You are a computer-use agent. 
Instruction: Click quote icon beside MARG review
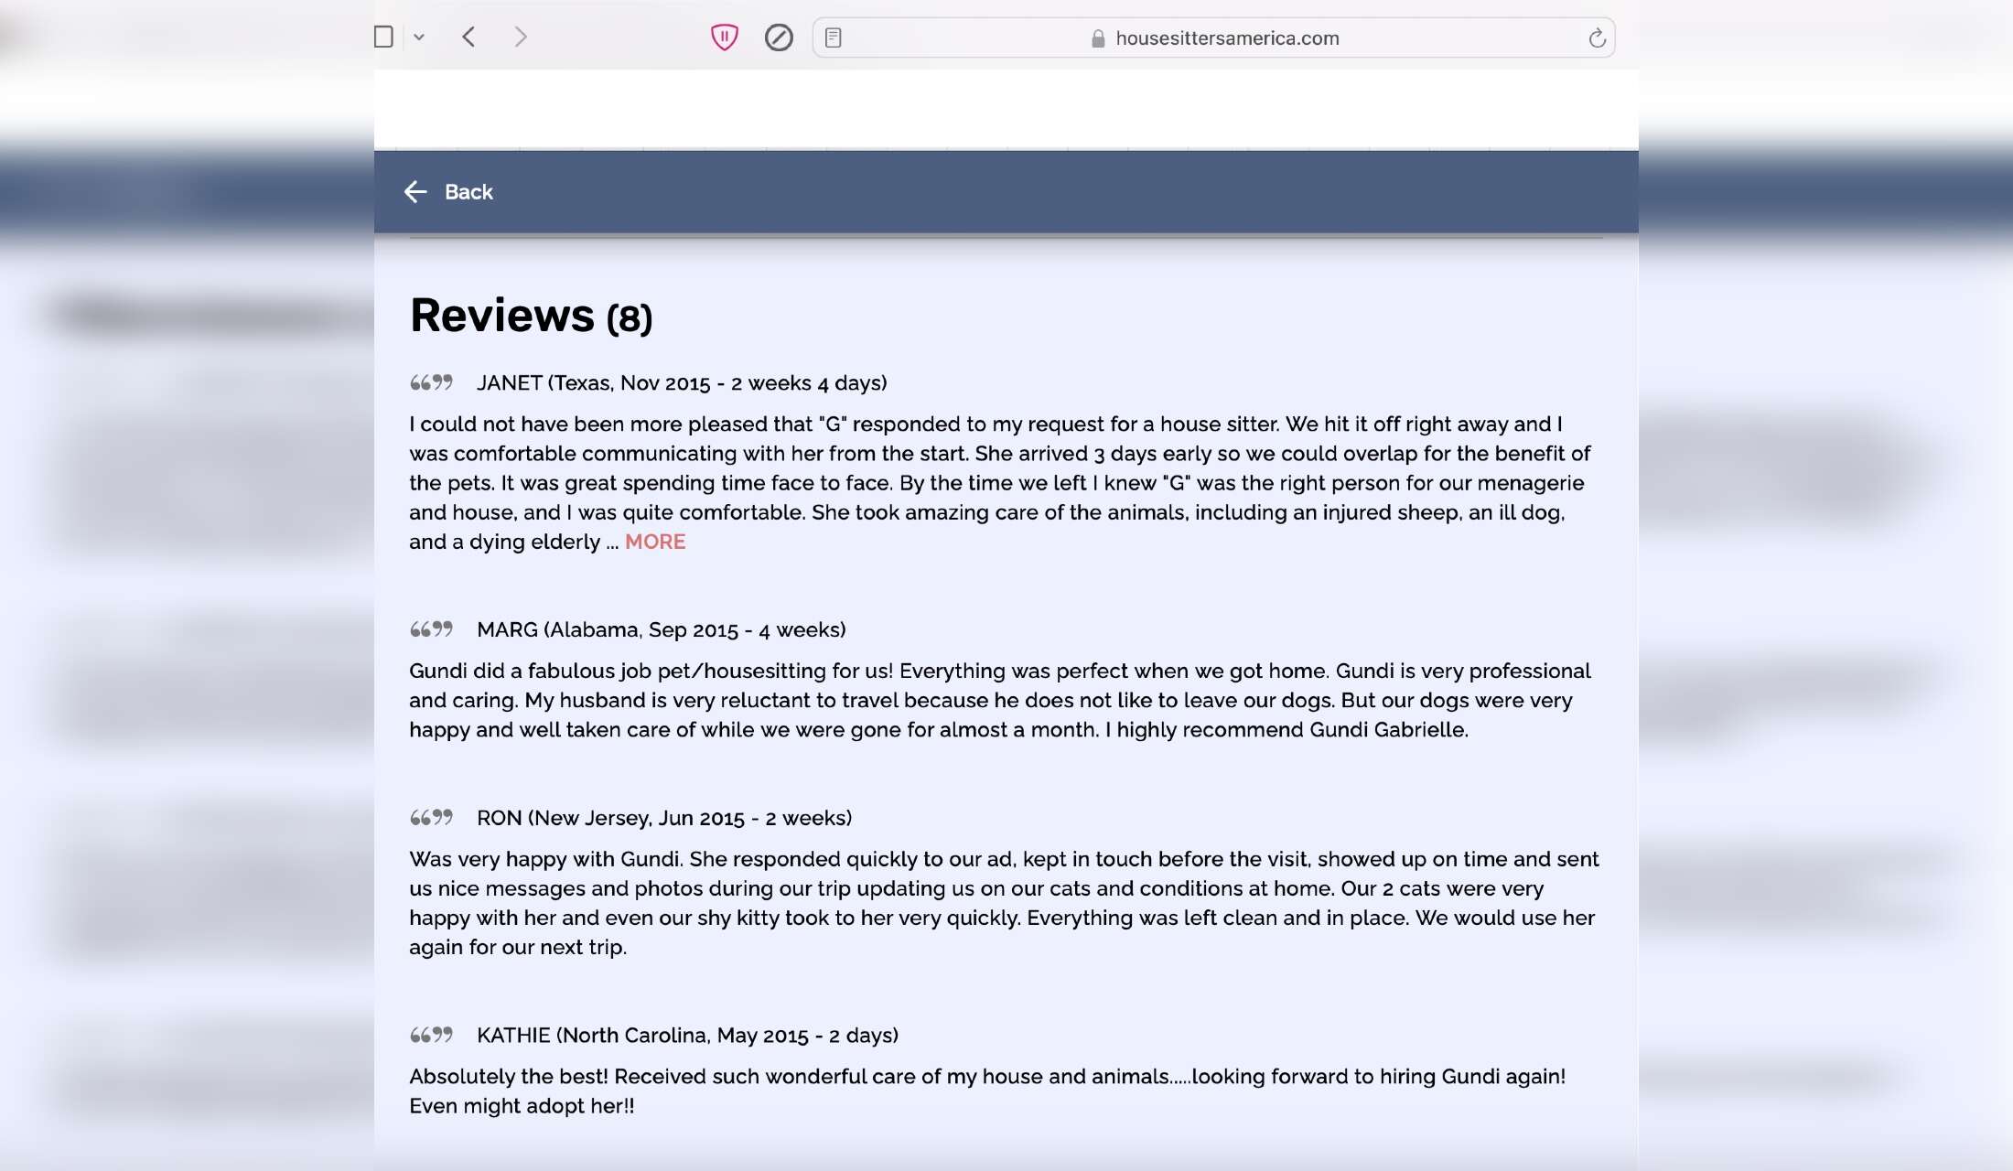tap(431, 629)
